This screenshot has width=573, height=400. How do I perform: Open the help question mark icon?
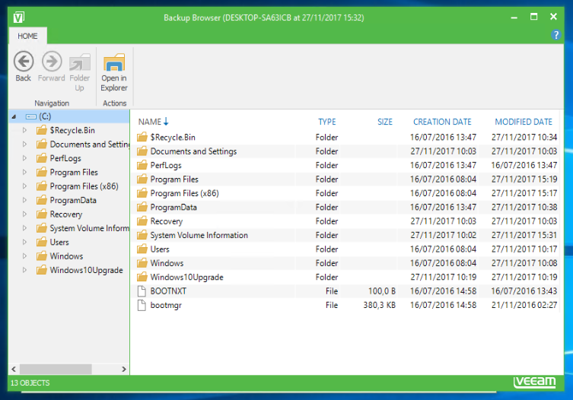[x=555, y=35]
